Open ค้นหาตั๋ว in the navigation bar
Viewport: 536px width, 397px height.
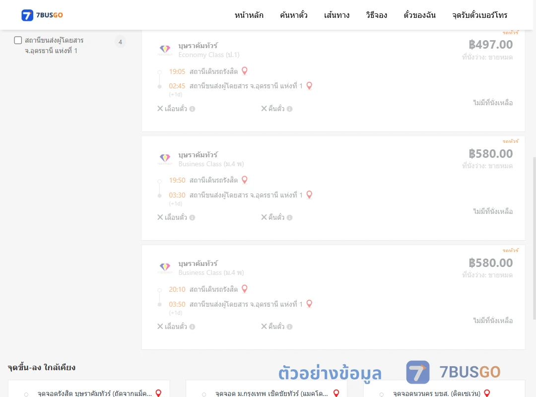tap(294, 15)
